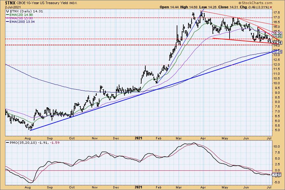Click the High 14.68 value
This screenshot has width=285, height=190.
point(189,7)
